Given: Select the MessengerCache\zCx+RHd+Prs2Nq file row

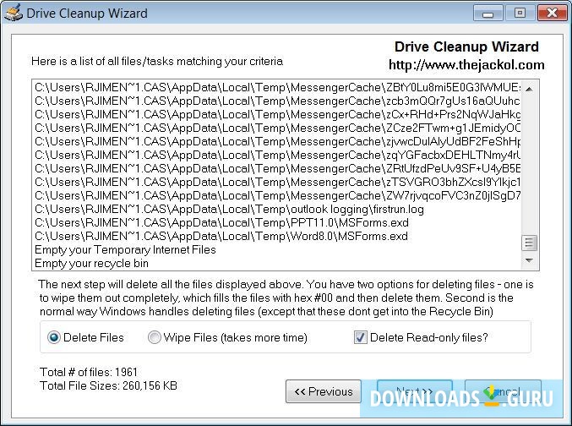Looking at the screenshot, I should 277,115.
